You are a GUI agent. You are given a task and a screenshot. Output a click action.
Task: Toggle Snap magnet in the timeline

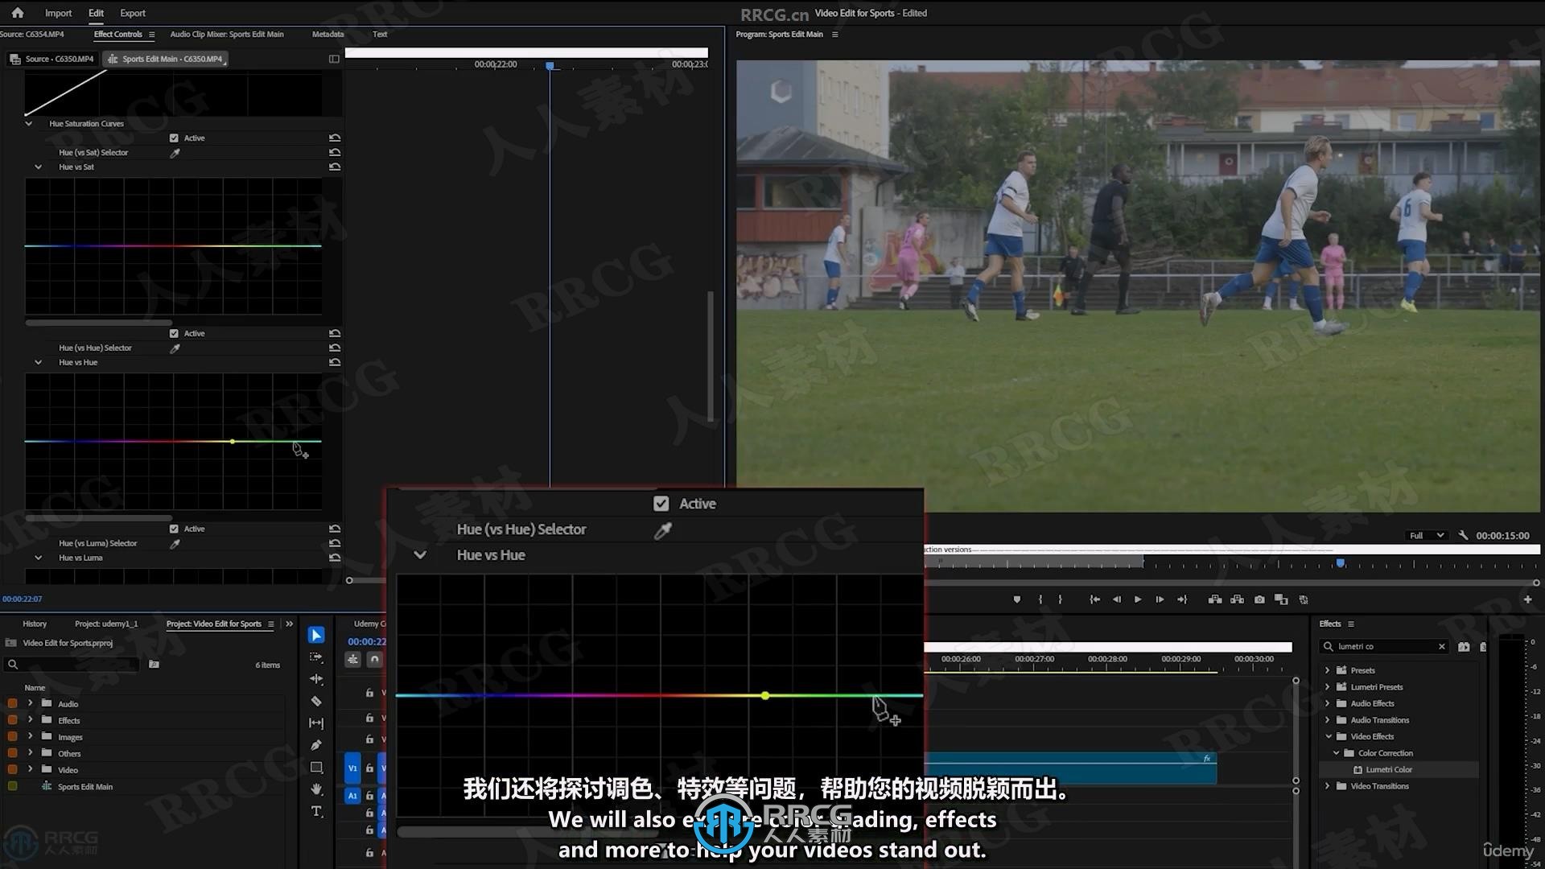[374, 660]
